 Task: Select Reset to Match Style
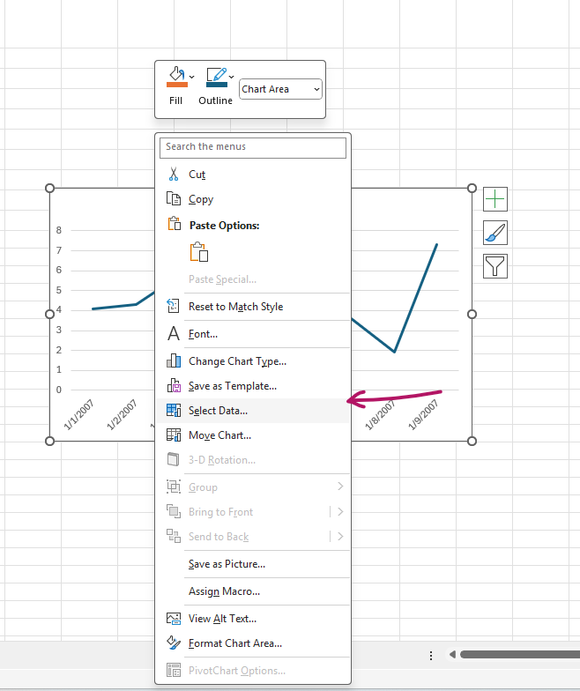coord(253,307)
